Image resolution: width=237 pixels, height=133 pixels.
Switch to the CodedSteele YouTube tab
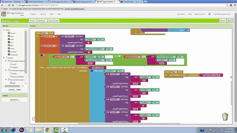tap(131, 1)
